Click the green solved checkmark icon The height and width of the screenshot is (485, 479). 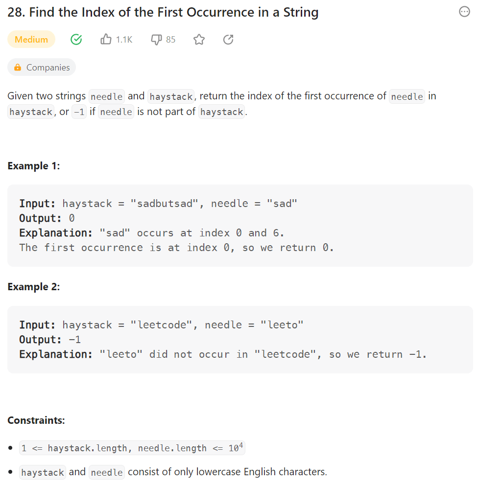76,39
